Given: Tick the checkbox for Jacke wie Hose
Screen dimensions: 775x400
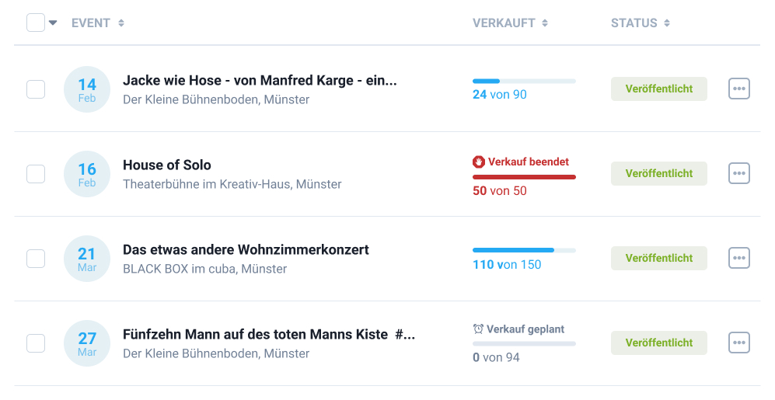Looking at the screenshot, I should [x=36, y=89].
